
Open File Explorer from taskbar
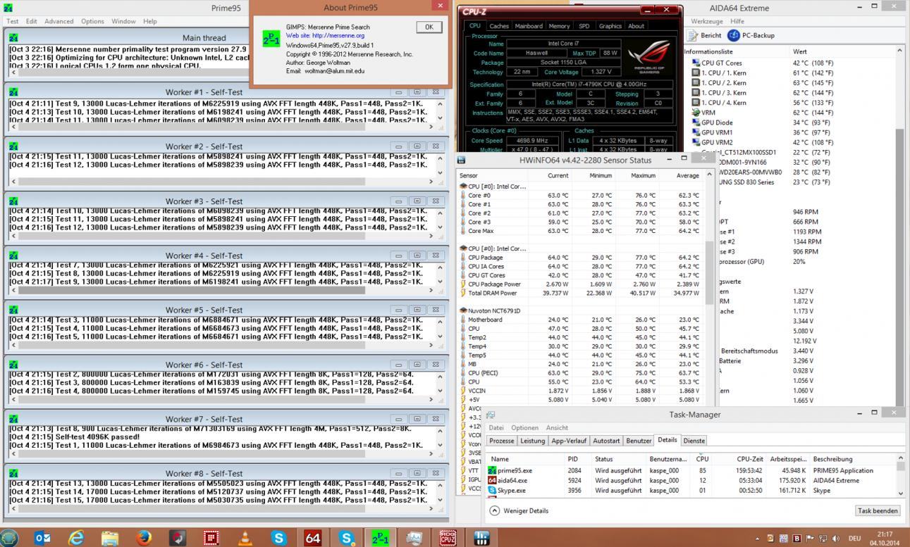(110, 538)
